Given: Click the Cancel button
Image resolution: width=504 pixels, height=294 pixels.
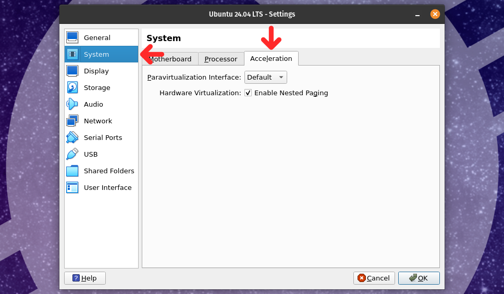Looking at the screenshot, I should (374, 278).
